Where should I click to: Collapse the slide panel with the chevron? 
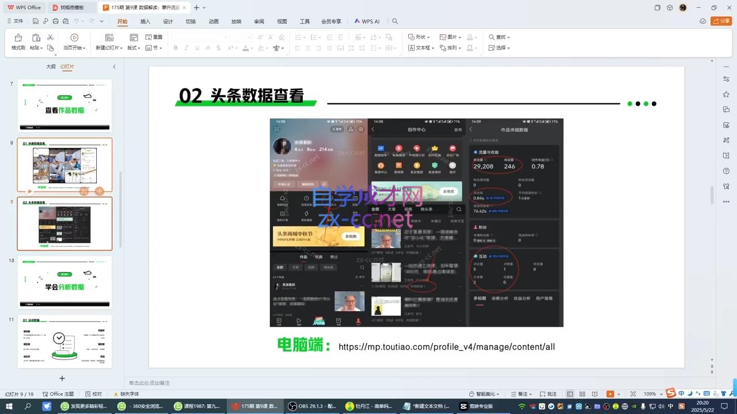(x=114, y=67)
